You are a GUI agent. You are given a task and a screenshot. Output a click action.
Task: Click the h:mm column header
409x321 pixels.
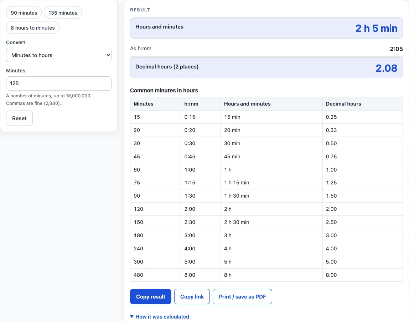pyautogui.click(x=201, y=104)
